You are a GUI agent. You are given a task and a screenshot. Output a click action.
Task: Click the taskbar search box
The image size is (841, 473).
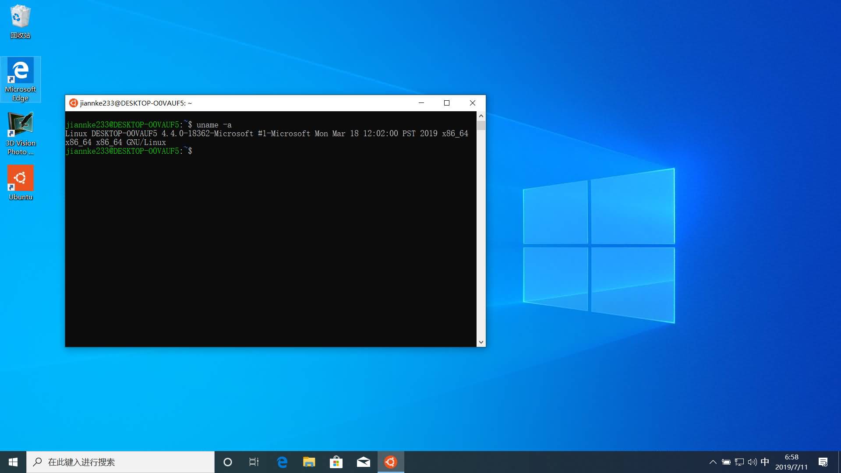[x=120, y=462]
